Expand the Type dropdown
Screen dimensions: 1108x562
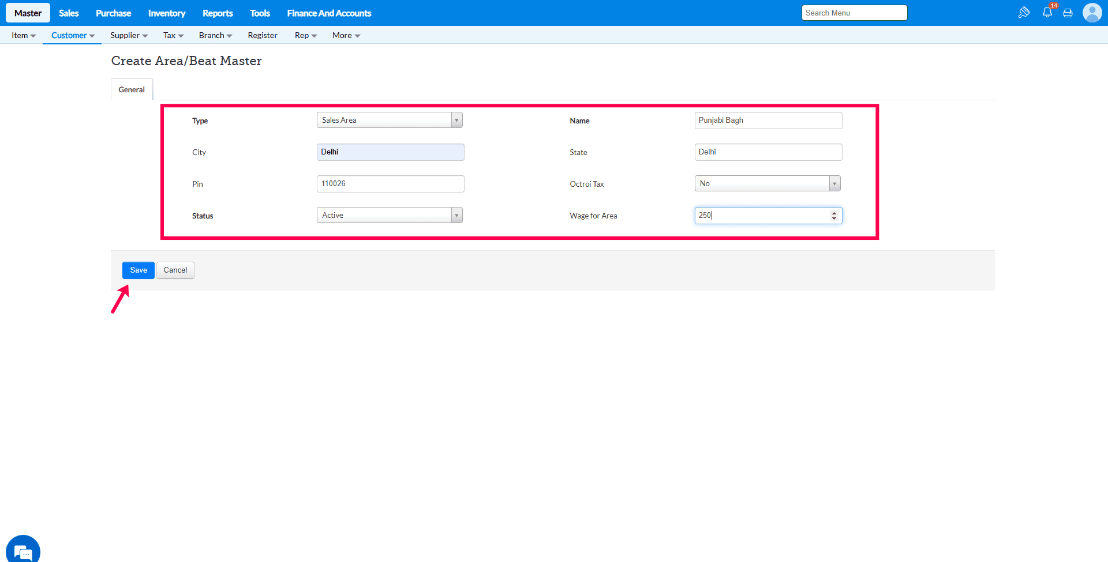pyautogui.click(x=456, y=120)
